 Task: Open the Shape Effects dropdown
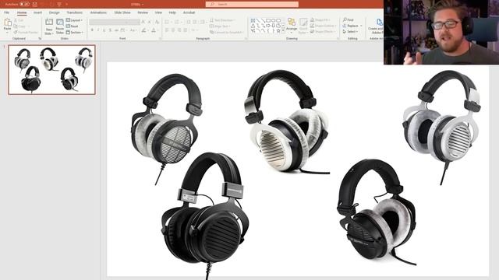[x=322, y=31]
